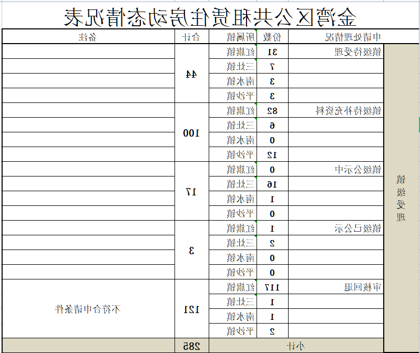Viewport: 420px width, 353px height.
Task: Select 平沙镇 beside the value 12
Action: pyautogui.click(x=233, y=154)
